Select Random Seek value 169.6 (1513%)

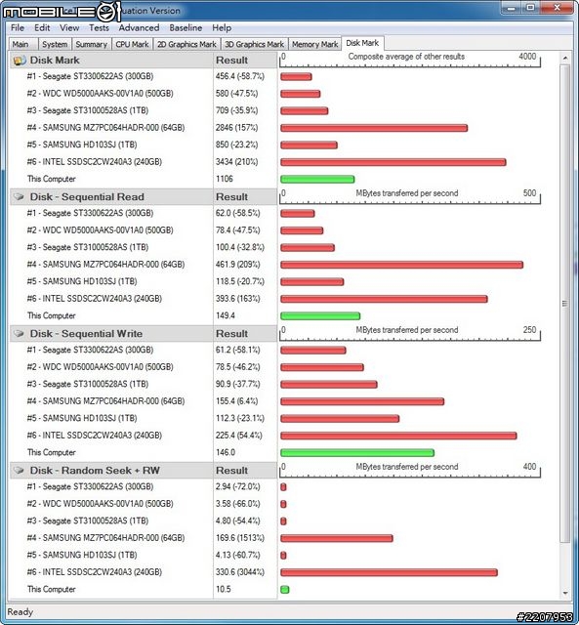coord(240,538)
